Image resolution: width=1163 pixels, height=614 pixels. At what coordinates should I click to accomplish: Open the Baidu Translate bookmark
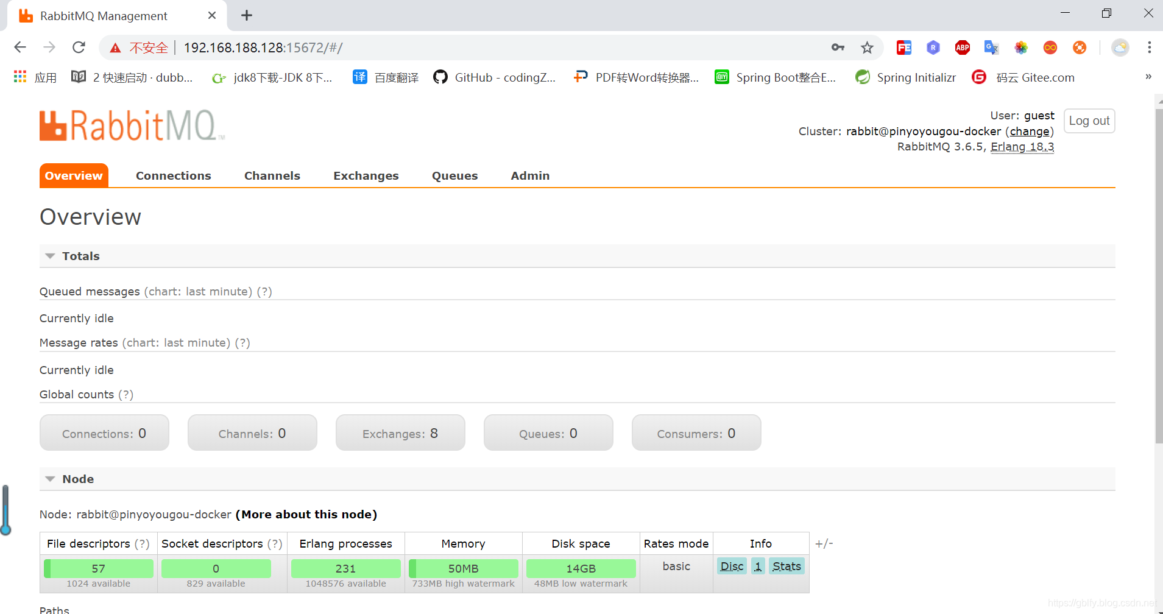click(386, 77)
